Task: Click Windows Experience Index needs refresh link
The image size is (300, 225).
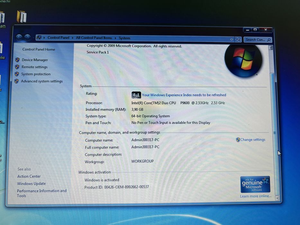Action: tap(184, 95)
